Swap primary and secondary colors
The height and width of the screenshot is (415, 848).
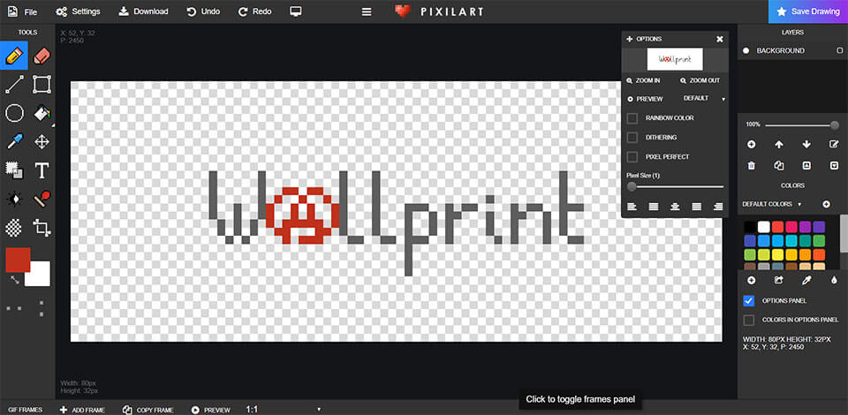pyautogui.click(x=14, y=279)
